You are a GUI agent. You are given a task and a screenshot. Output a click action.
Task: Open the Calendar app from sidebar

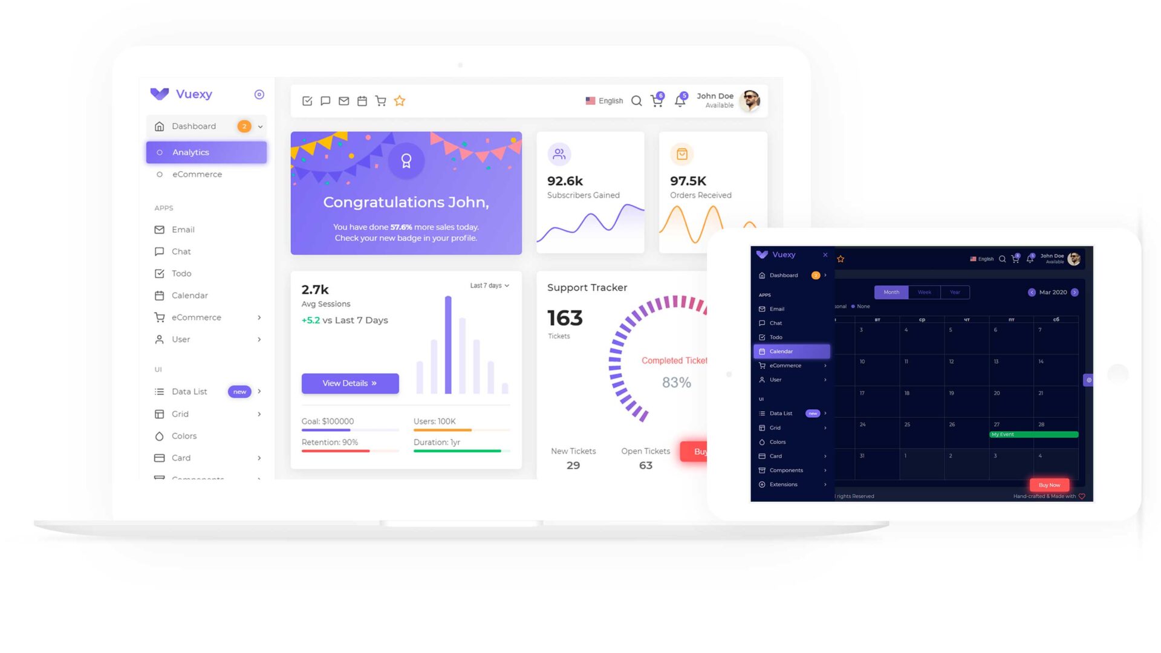pyautogui.click(x=190, y=295)
